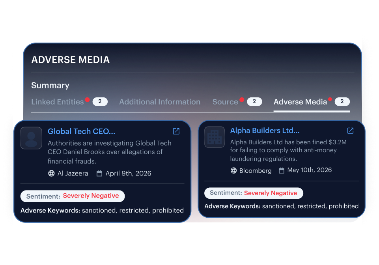
Task: Click the ADVERSE MEDIA panel title
Action: coord(71,60)
